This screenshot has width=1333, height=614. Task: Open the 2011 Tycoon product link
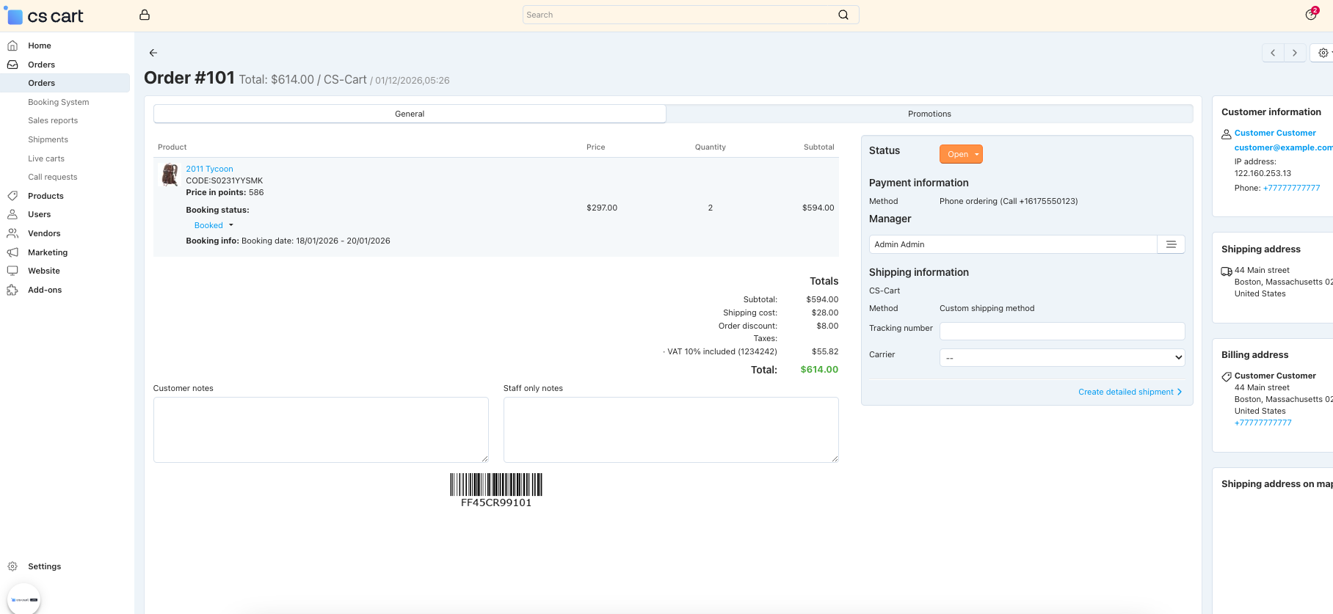pyautogui.click(x=209, y=169)
